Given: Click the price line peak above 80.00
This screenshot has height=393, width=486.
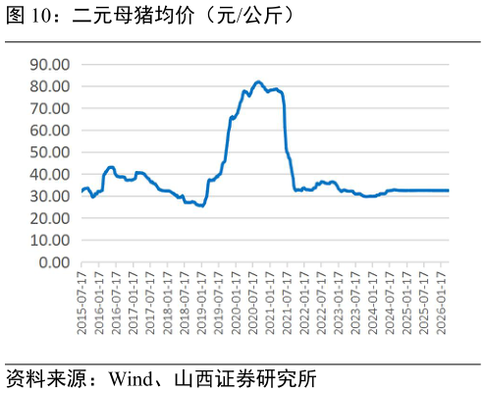Looking at the screenshot, I should click(258, 82).
